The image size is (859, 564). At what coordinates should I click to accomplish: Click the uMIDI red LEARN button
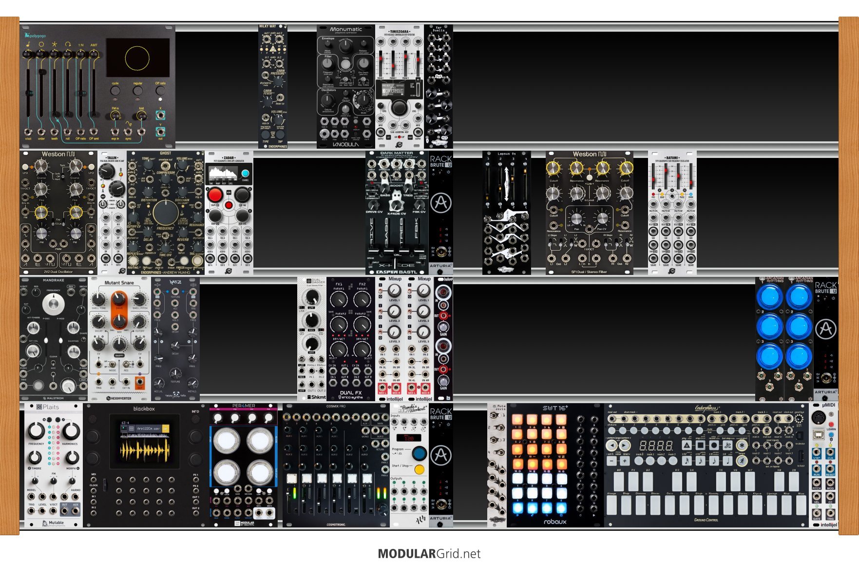[x=831, y=425]
